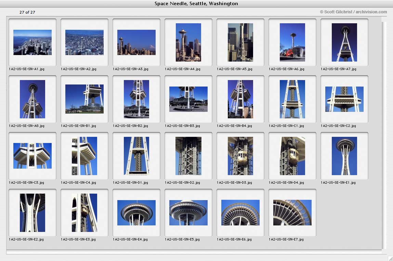This screenshot has width=393, height=261.
Task: Select the thumbnail for SN-A6.jpg
Action: pyautogui.click(x=292, y=42)
